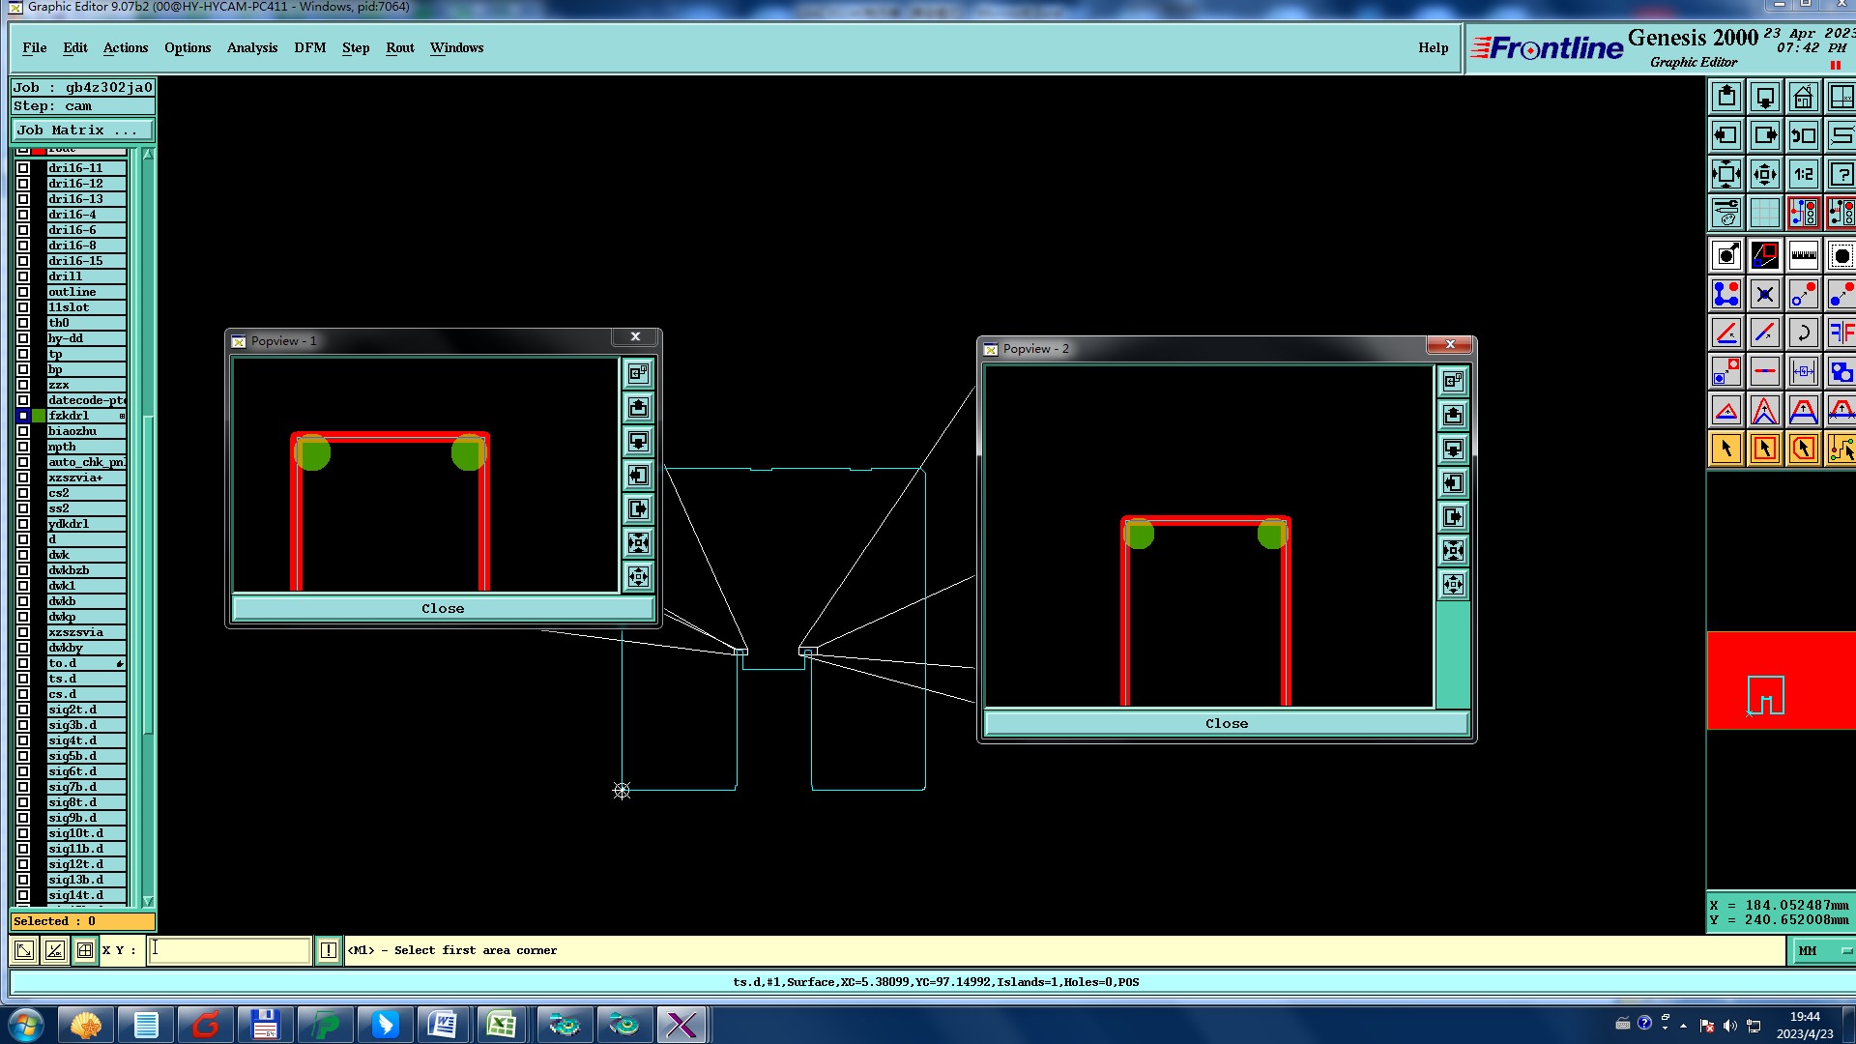Open the DFM menu
This screenshot has height=1044, width=1856.
pyautogui.click(x=309, y=48)
